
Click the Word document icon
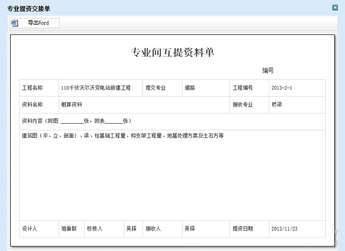pyautogui.click(x=15, y=23)
